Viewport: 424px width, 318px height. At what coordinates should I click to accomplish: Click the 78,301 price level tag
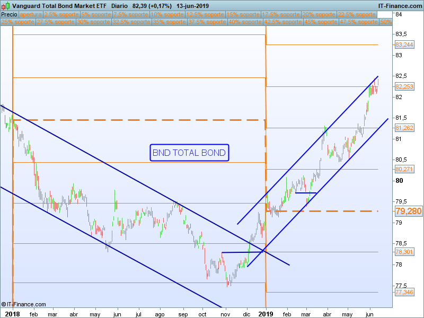point(404,252)
